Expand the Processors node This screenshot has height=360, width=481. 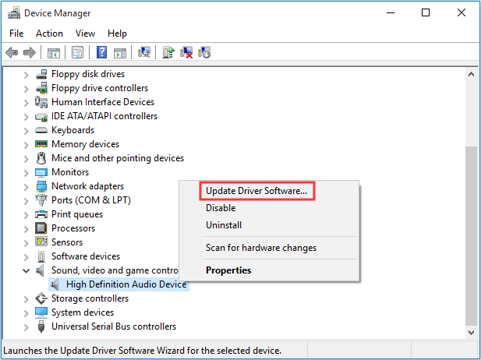pos(27,229)
